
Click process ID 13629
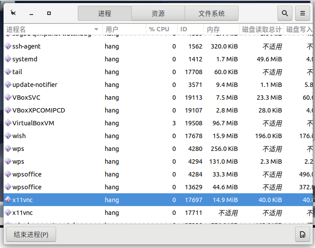(194, 187)
